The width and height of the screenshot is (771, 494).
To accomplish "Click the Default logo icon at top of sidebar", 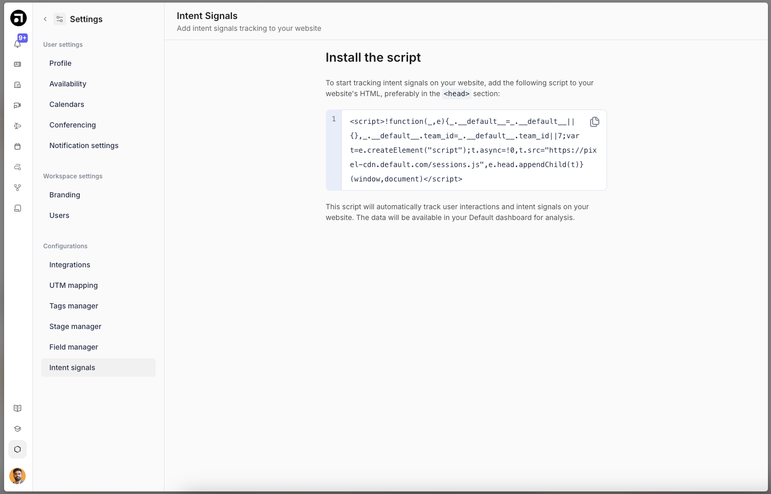I will (x=19, y=18).
